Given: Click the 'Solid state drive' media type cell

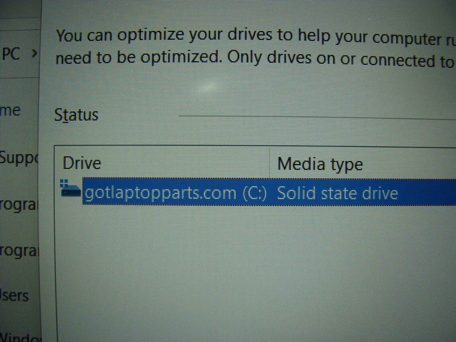Looking at the screenshot, I should (337, 194).
